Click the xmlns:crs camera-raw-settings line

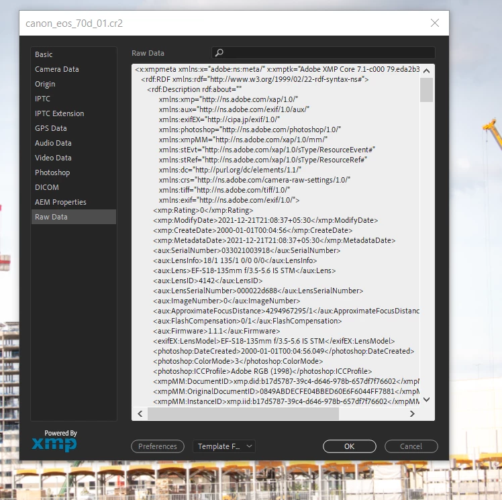[x=254, y=180]
